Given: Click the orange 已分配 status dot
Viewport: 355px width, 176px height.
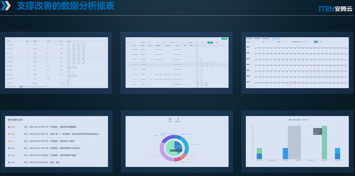Looking at the screenshot, I should coord(9,134).
